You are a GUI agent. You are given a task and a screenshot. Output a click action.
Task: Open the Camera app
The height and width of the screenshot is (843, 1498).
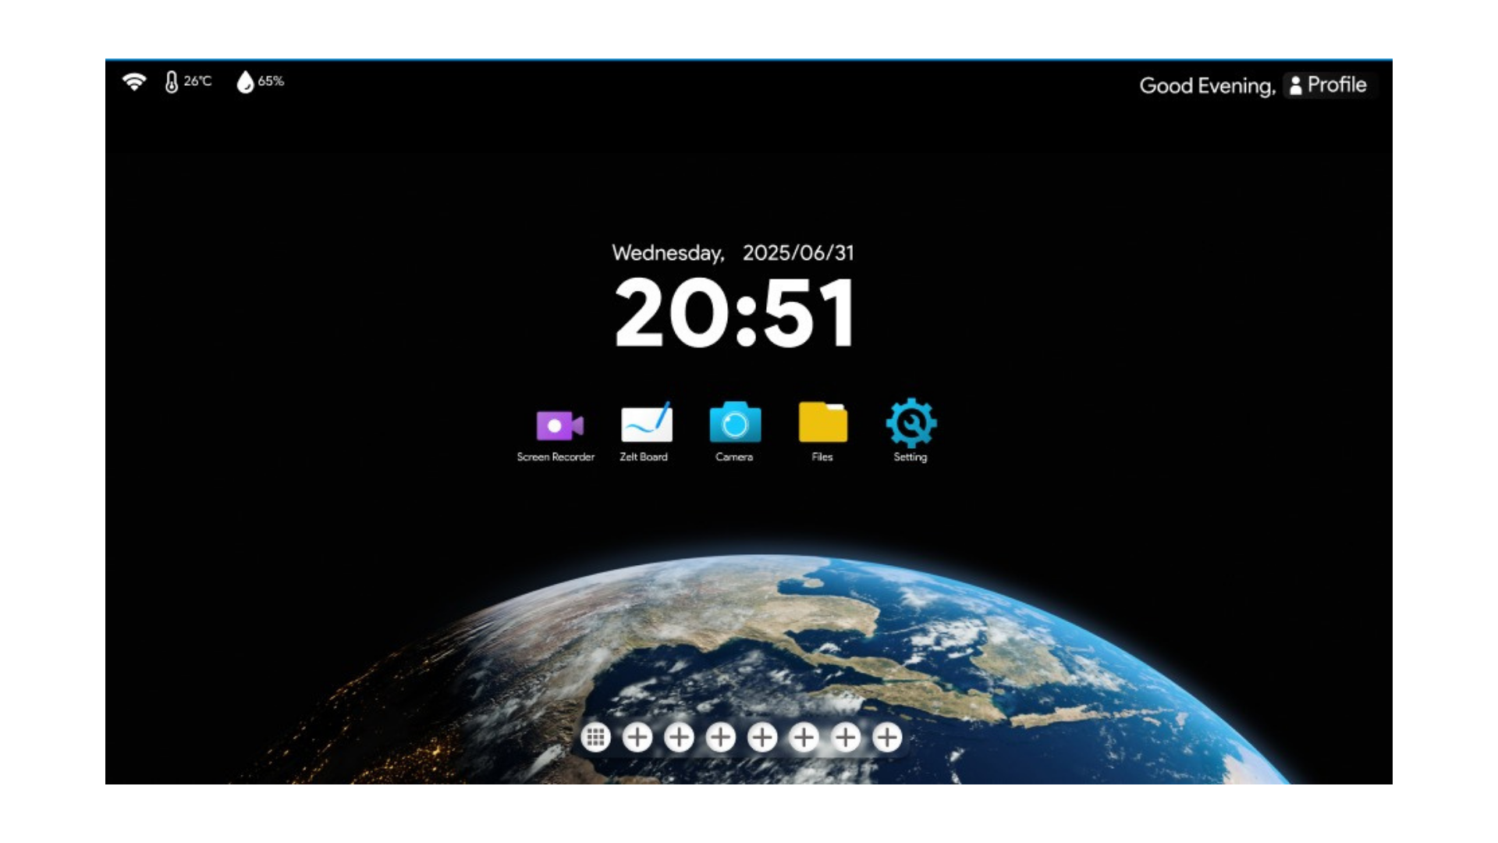[x=735, y=423]
